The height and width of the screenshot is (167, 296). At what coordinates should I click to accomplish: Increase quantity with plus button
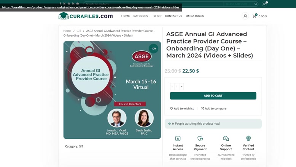point(181,87)
